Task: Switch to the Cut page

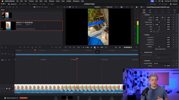Action: (x=67, y=98)
